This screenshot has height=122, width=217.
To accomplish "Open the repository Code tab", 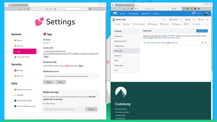I will [x=117, y=24].
